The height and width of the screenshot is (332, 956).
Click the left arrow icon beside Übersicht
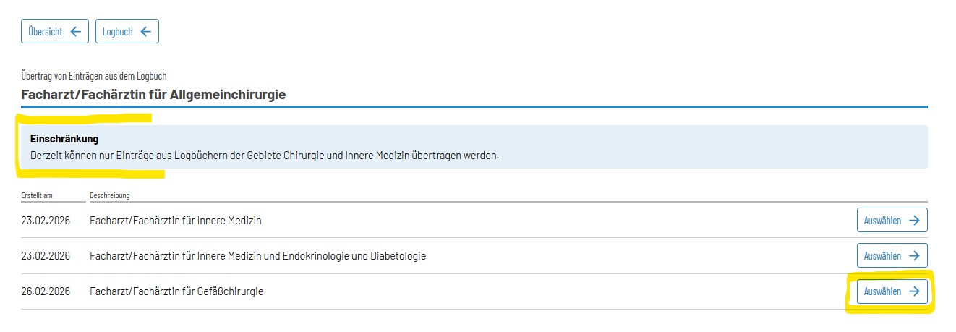[76, 32]
